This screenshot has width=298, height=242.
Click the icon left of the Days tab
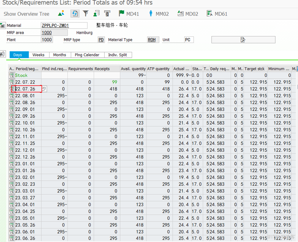click(x=3, y=54)
